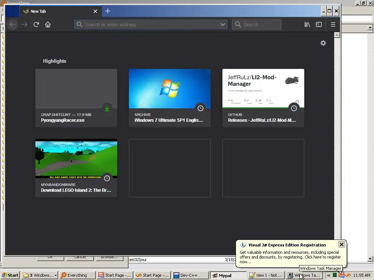Go to the Home page icon
This screenshot has width=374, height=280.
point(48,24)
